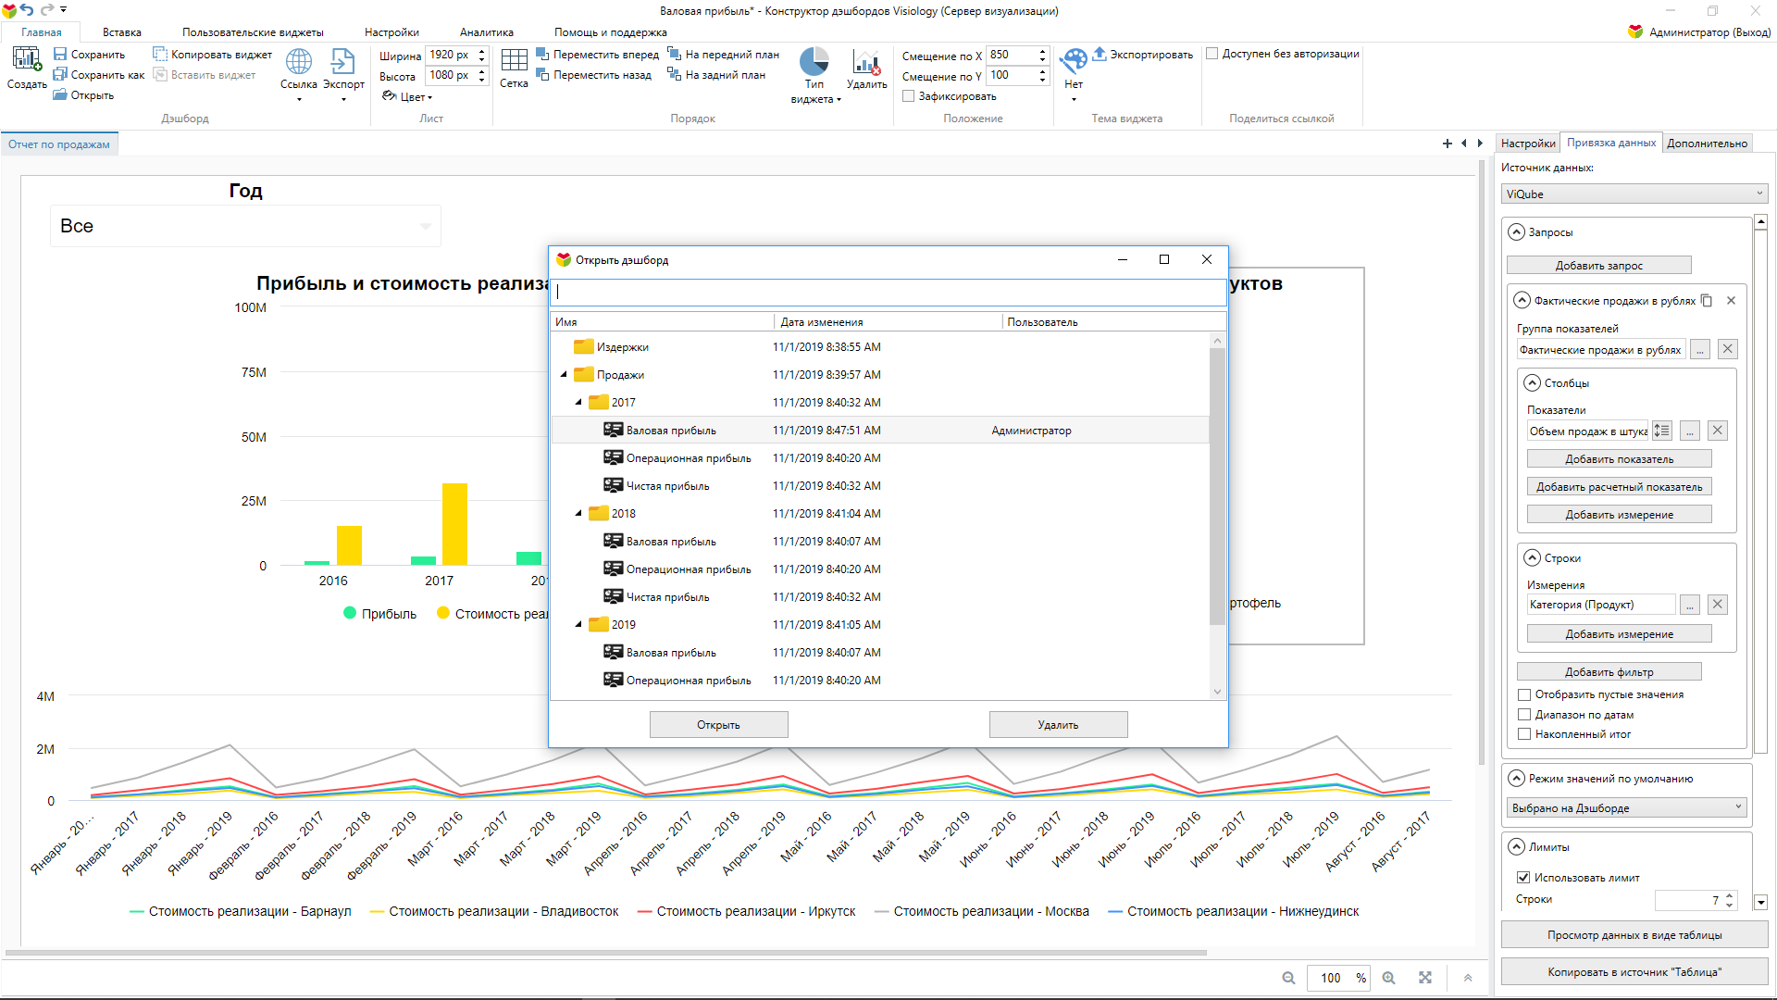
Task: Enable Доступен без авторизации checkbox
Action: pyautogui.click(x=1212, y=54)
